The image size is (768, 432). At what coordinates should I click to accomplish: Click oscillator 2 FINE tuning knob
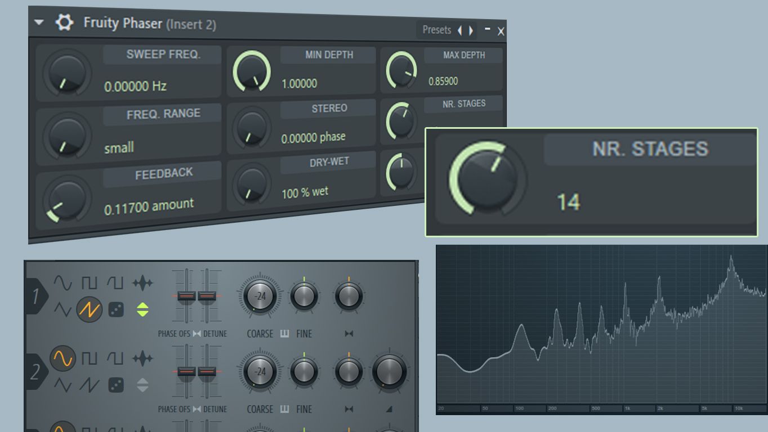[x=304, y=372]
